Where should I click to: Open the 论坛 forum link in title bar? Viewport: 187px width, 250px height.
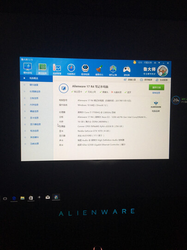click(x=140, y=62)
